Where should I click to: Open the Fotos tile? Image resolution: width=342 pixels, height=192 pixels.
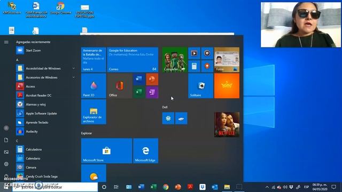tap(227, 60)
